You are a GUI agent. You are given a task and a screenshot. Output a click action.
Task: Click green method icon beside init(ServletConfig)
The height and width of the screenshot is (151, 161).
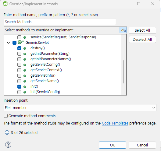[25, 92]
